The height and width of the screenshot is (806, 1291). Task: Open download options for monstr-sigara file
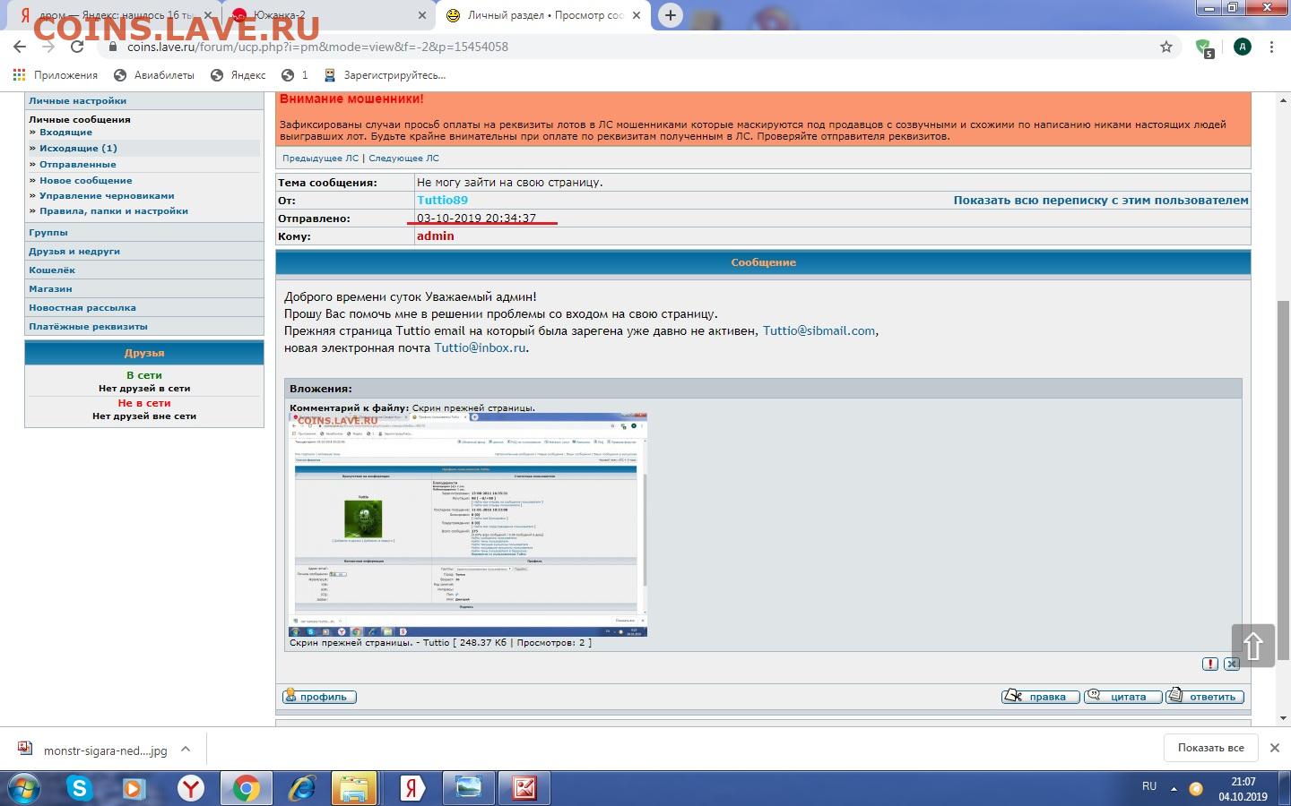186,750
